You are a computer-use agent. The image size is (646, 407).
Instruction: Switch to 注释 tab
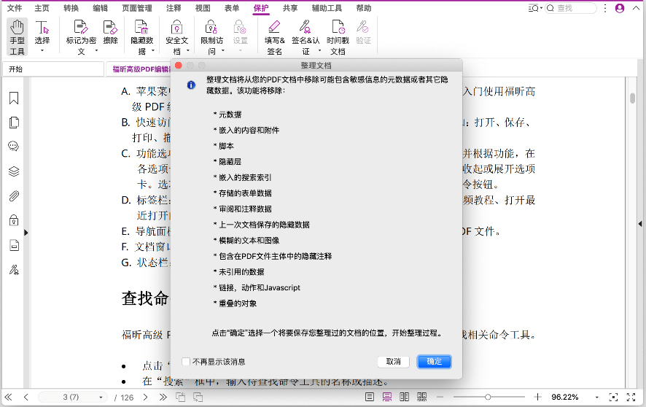click(174, 8)
